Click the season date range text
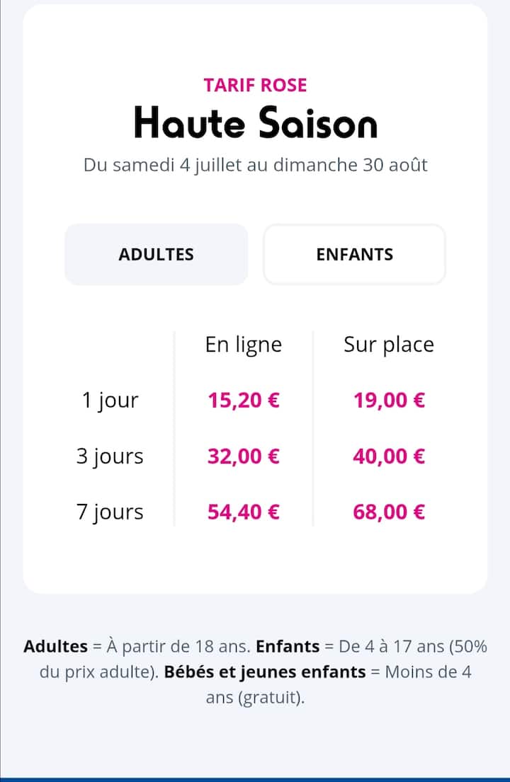Image resolution: width=510 pixels, height=782 pixels. (x=255, y=165)
